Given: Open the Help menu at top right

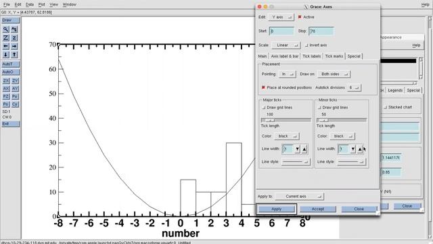Looking at the screenshot, I should [426, 5].
